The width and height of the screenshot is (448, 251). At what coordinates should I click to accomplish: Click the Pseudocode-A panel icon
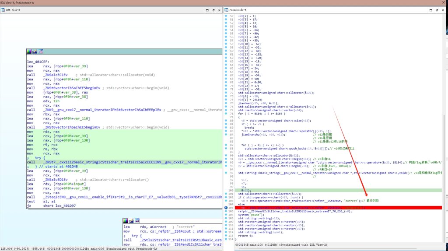[x=226, y=10]
